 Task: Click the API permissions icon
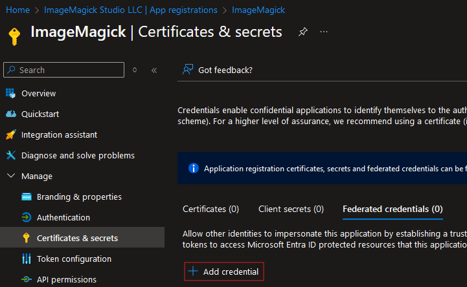(x=27, y=279)
